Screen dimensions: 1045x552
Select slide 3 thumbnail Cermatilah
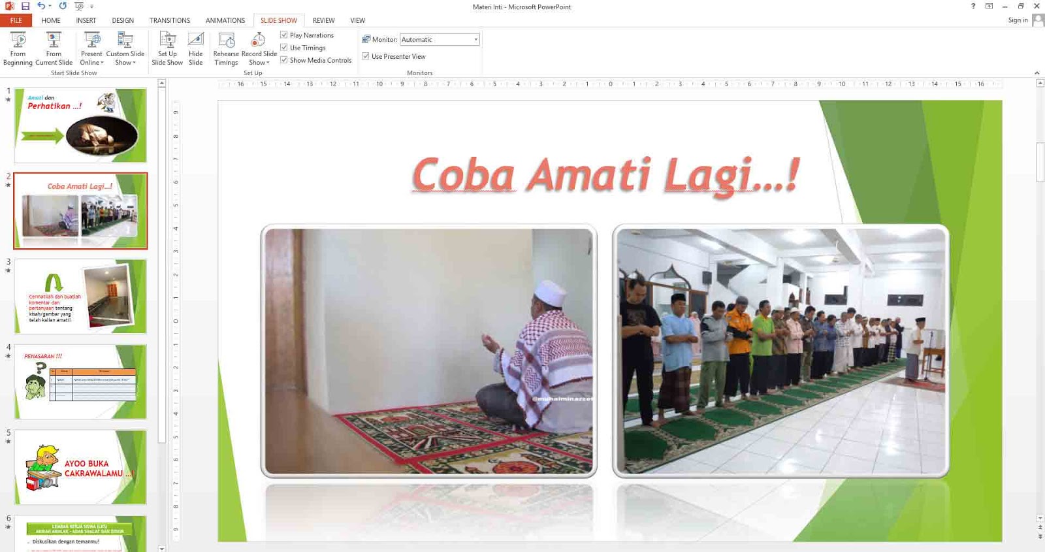click(80, 296)
